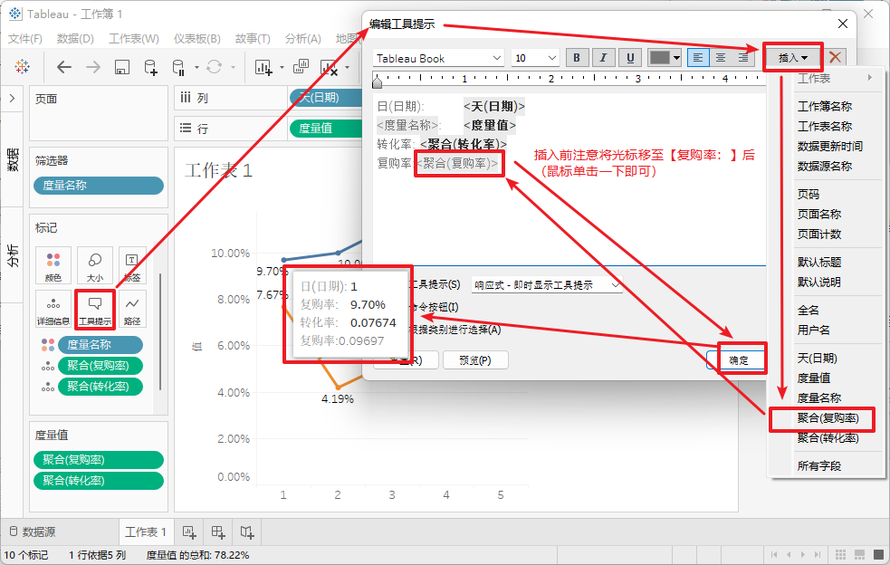Screen dimensions: 890x565
Task: Click the ruler indent marker
Action: 377,81
